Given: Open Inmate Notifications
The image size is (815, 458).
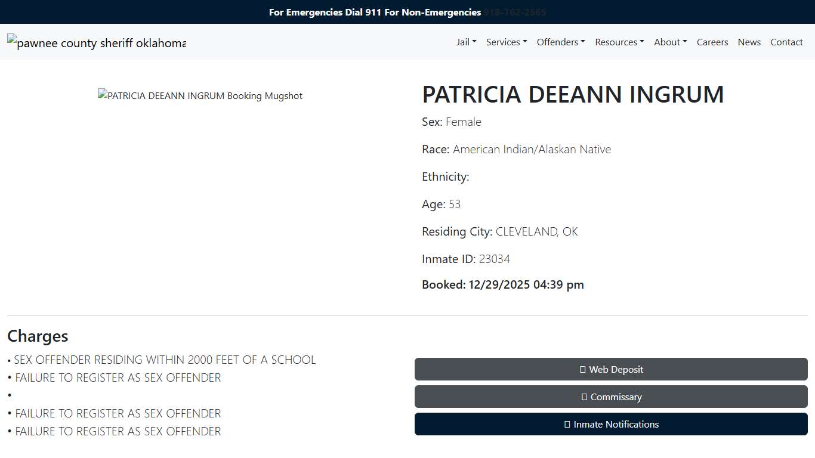Looking at the screenshot, I should click(611, 424).
